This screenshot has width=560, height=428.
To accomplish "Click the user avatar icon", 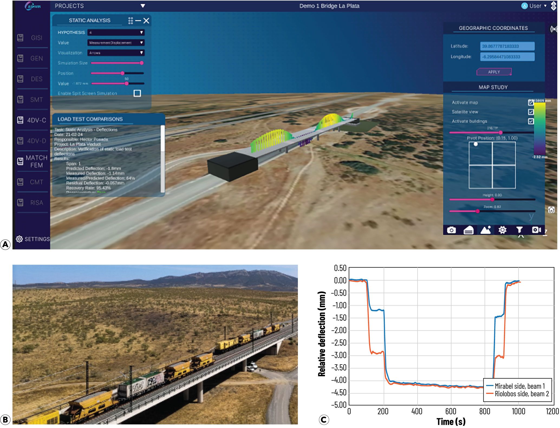I will [x=525, y=6].
